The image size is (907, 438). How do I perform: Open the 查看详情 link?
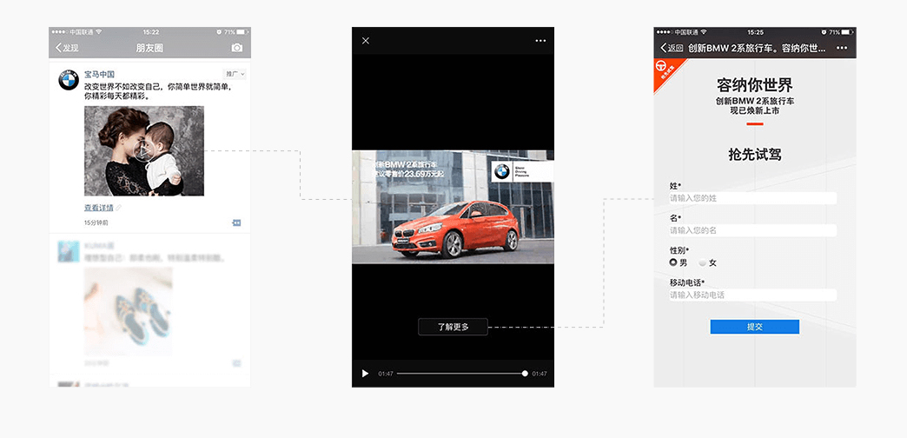pos(99,208)
